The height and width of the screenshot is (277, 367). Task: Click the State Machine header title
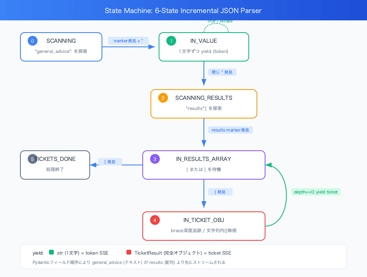183,11
